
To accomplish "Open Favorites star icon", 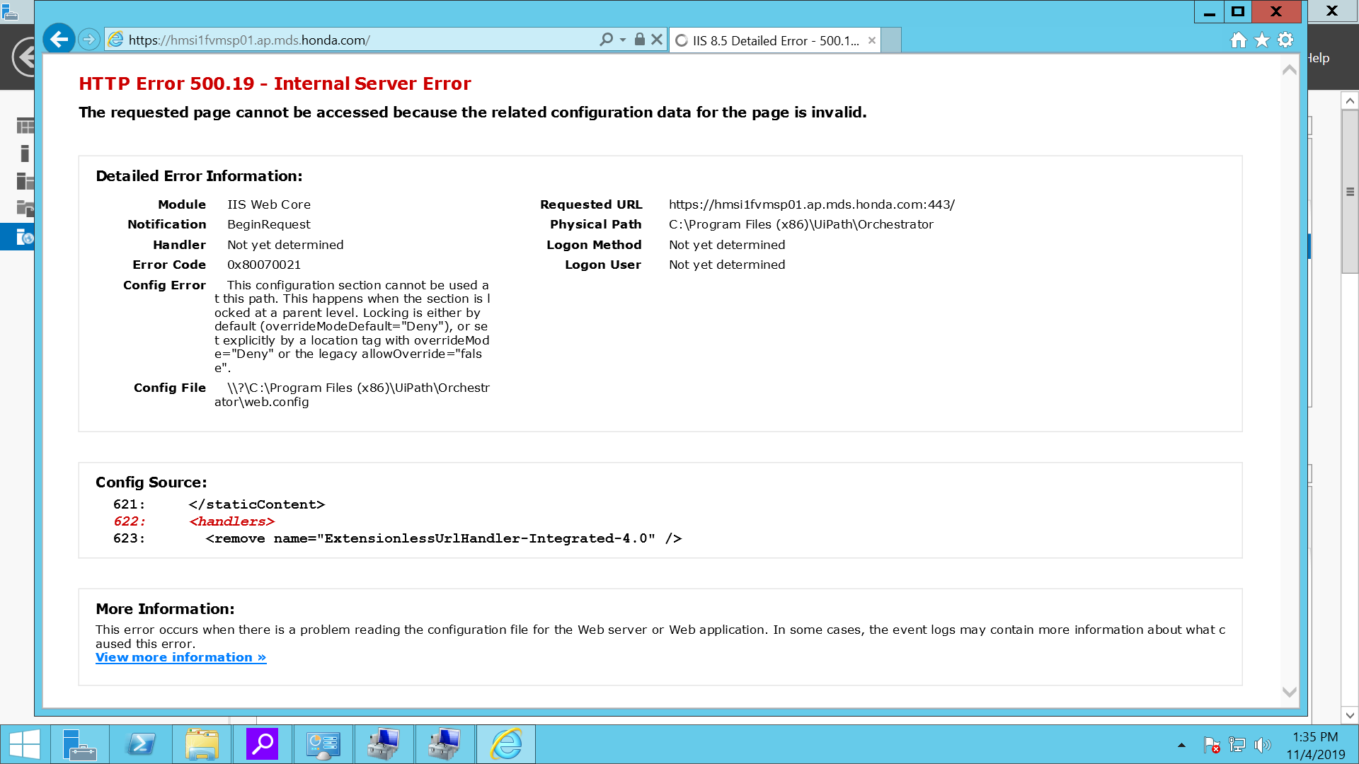I will click(x=1262, y=40).
